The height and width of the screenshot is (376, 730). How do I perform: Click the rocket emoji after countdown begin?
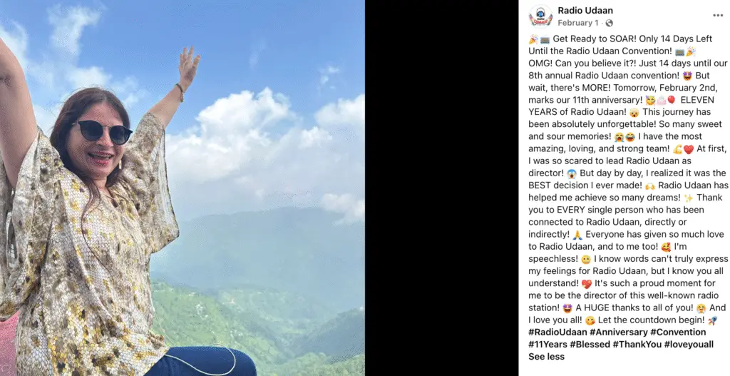pyautogui.click(x=712, y=320)
